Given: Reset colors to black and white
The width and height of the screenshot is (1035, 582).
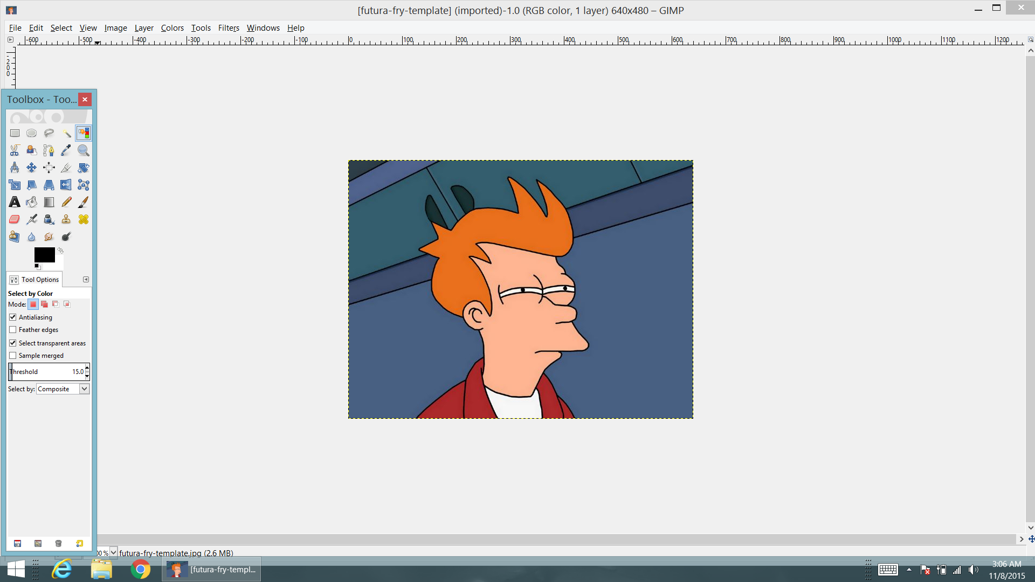Looking at the screenshot, I should click(x=37, y=266).
